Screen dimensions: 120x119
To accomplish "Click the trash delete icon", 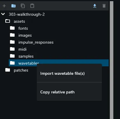I will (x=104, y=6).
